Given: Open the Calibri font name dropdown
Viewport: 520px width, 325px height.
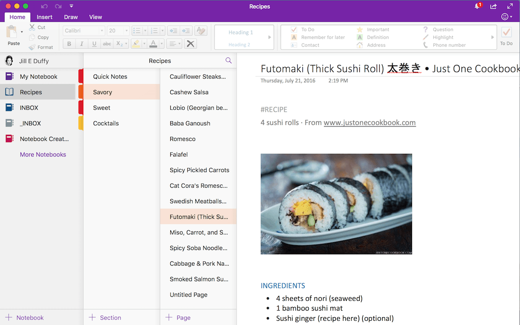Looking at the screenshot, I should pyautogui.click(x=101, y=31).
